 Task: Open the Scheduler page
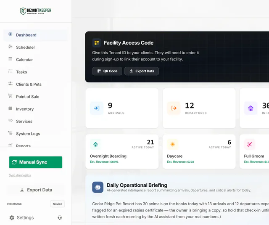36,48
